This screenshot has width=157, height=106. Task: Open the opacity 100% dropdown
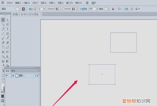(97, 9)
